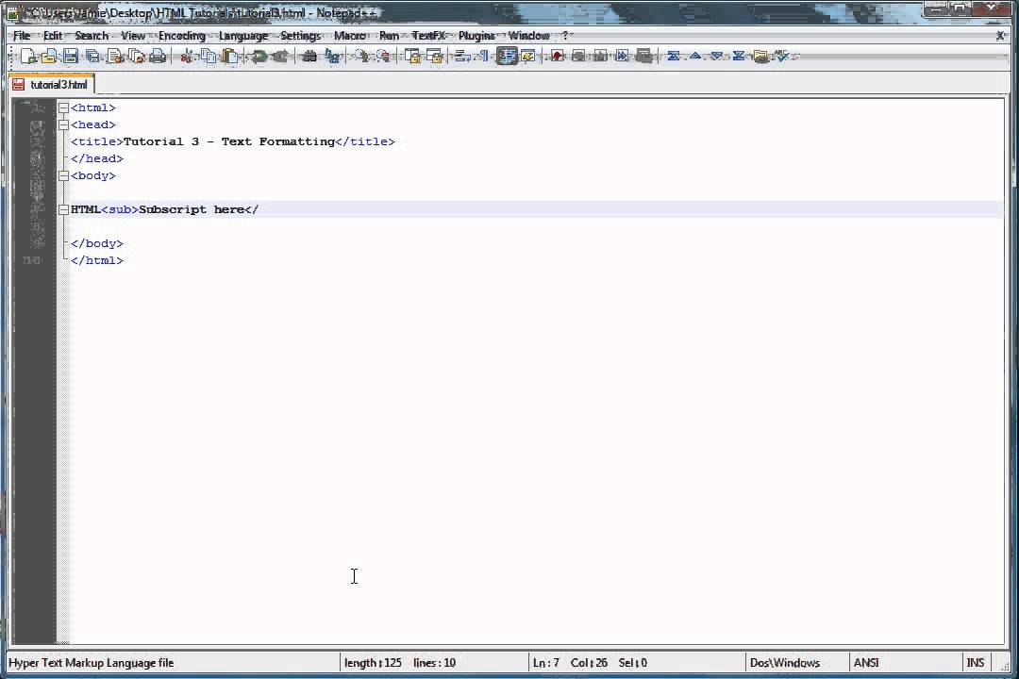Toggle the INS insert mode indicator

[975, 663]
